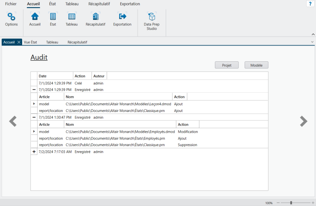Open the Options gear icon
Image resolution: width=316 pixels, height=206 pixels.
tap(11, 17)
